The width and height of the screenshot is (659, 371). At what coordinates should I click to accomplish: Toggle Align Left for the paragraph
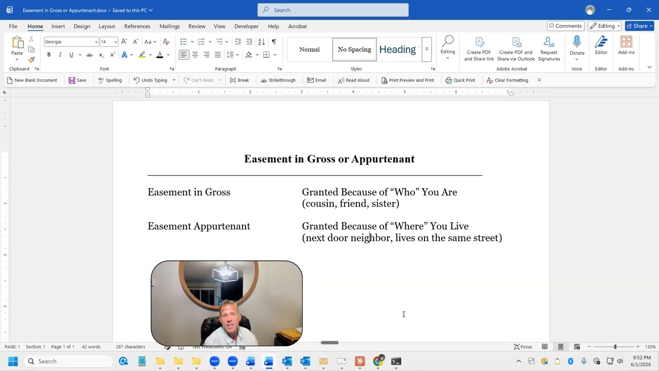click(x=184, y=55)
